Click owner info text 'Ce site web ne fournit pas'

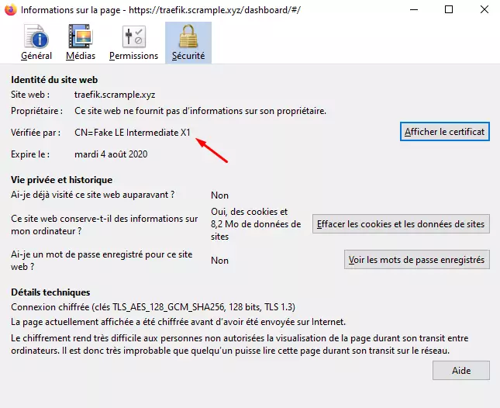[x=200, y=111]
